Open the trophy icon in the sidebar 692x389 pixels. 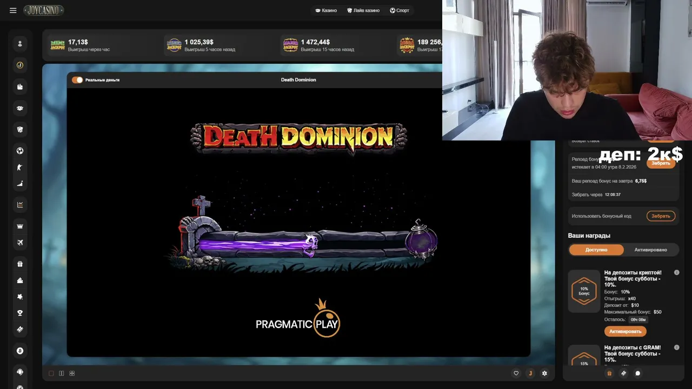click(20, 313)
